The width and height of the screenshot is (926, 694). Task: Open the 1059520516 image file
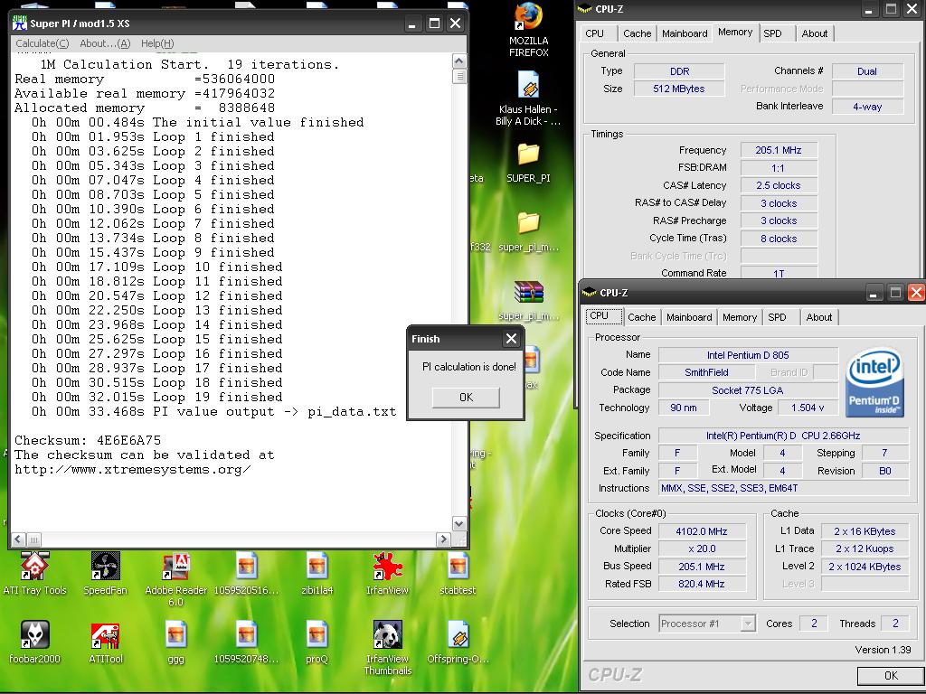246,567
